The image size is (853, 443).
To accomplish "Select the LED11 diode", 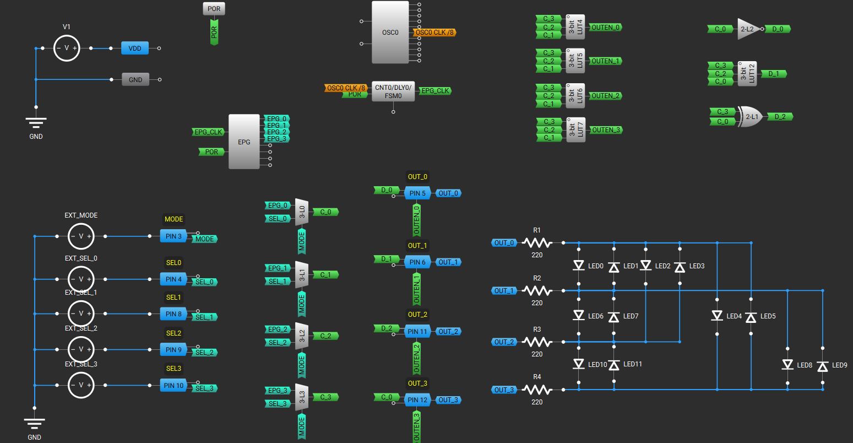I will (614, 364).
